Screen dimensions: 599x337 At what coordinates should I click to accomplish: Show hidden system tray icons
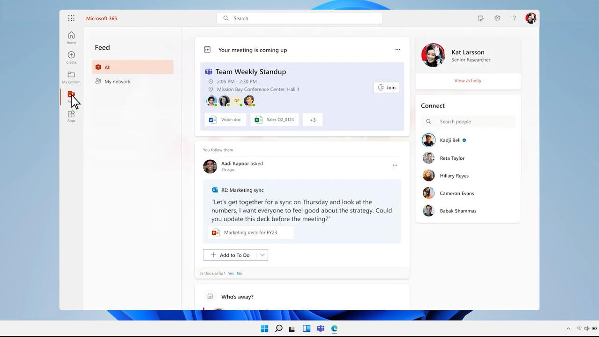(569, 329)
